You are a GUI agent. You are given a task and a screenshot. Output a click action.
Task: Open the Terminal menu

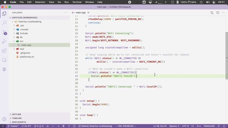coord(77,2)
